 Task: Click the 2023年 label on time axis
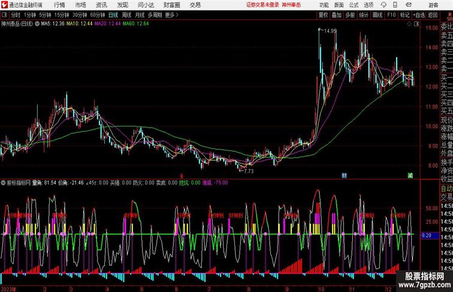click(8, 289)
